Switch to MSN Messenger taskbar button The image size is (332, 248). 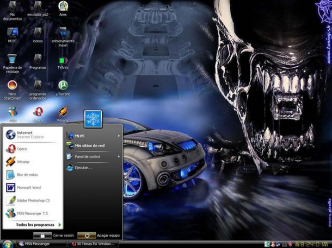41,244
